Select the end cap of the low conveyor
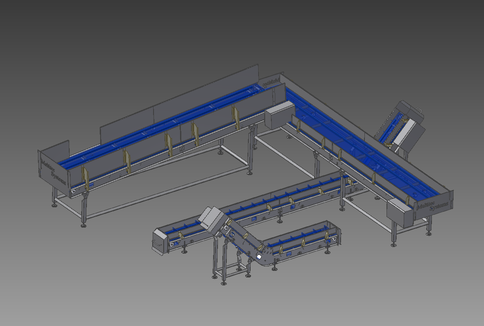Screen dimensions: 484x326 point(160,242)
